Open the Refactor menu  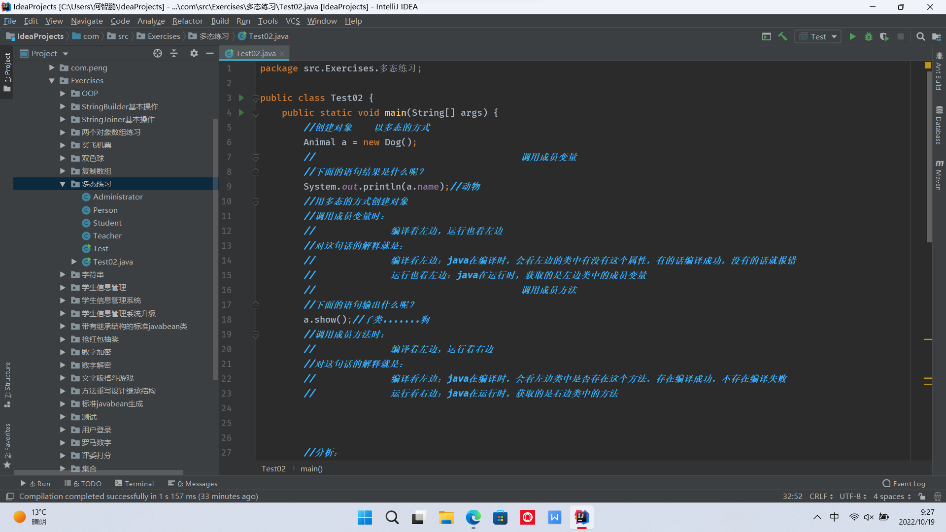click(187, 21)
